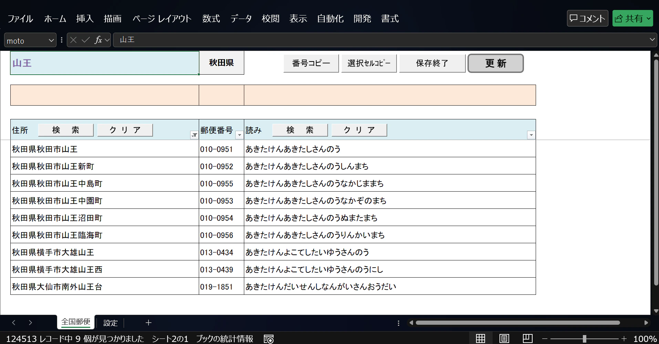
Task: Open the 住所 column filter dropdown
Action: [x=194, y=135]
